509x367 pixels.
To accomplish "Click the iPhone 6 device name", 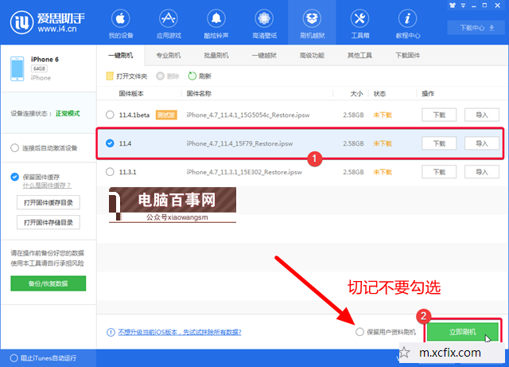I will (45, 59).
